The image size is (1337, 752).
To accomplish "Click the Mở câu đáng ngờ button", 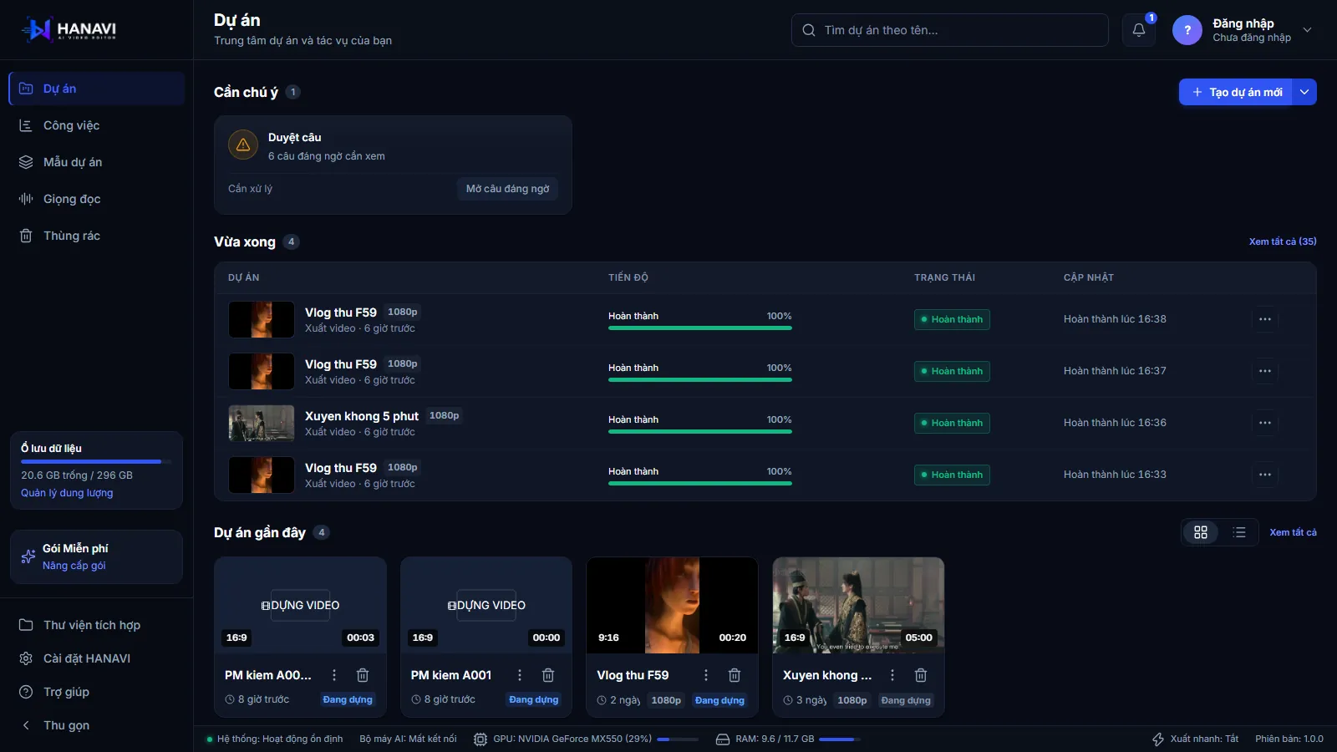I will coord(507,189).
